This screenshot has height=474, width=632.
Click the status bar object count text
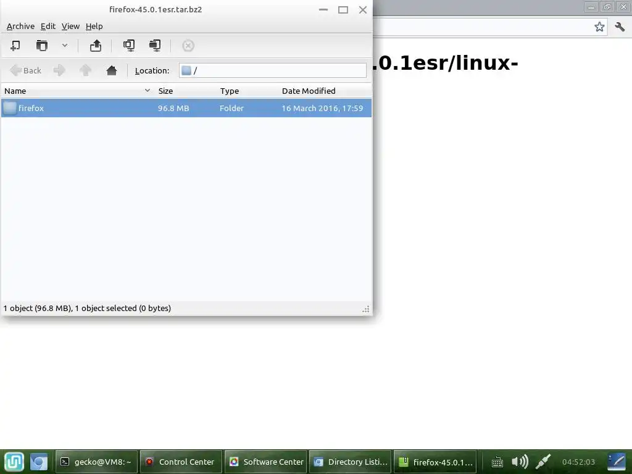[x=87, y=309]
